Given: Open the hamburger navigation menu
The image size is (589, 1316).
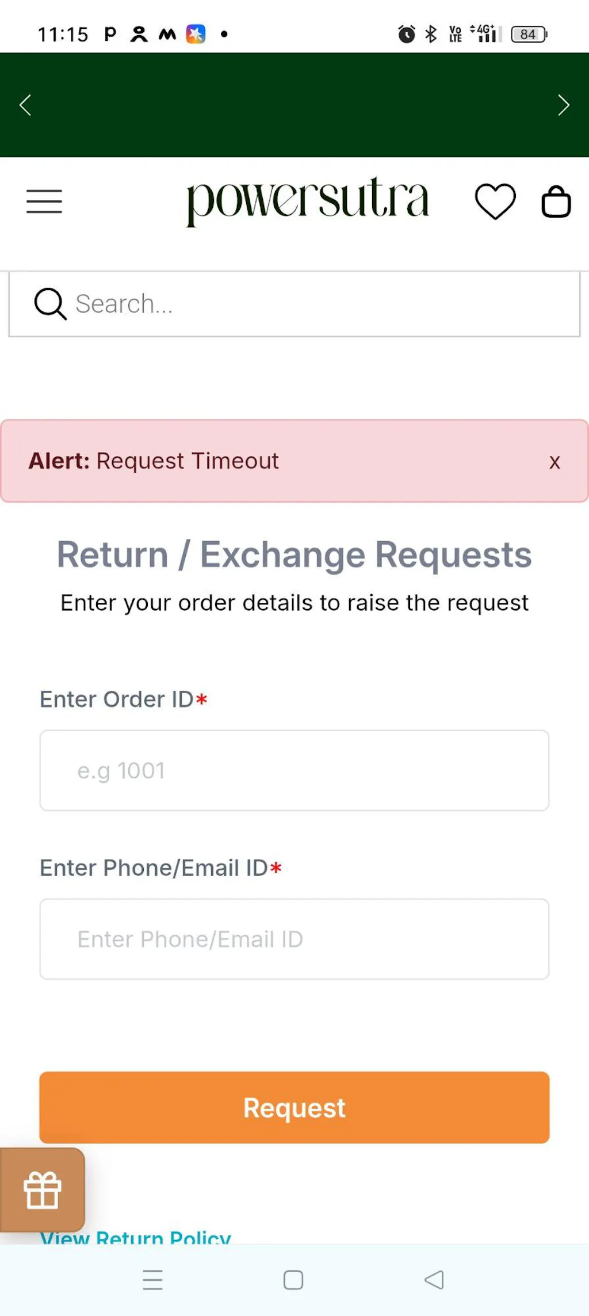Looking at the screenshot, I should (44, 201).
